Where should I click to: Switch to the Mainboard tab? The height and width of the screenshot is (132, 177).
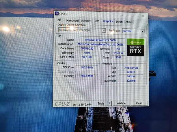pos(72,21)
